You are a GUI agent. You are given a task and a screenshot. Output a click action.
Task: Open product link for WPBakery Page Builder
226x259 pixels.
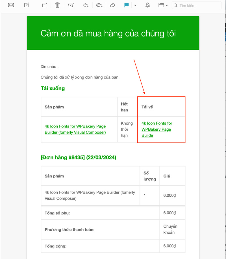pos(75,129)
